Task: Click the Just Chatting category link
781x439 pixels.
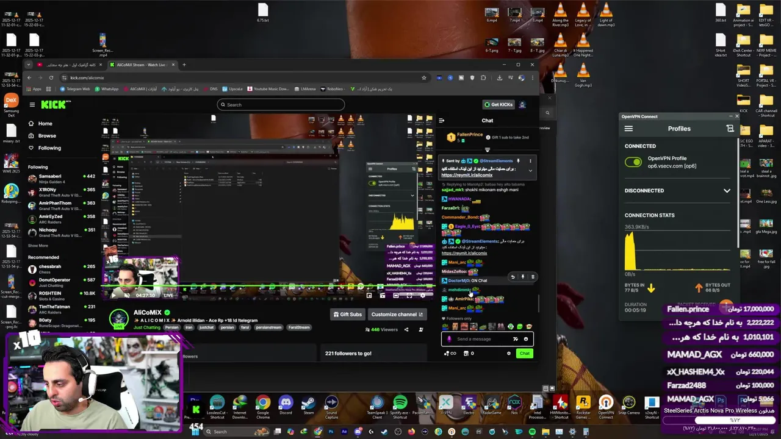Action: point(147,327)
